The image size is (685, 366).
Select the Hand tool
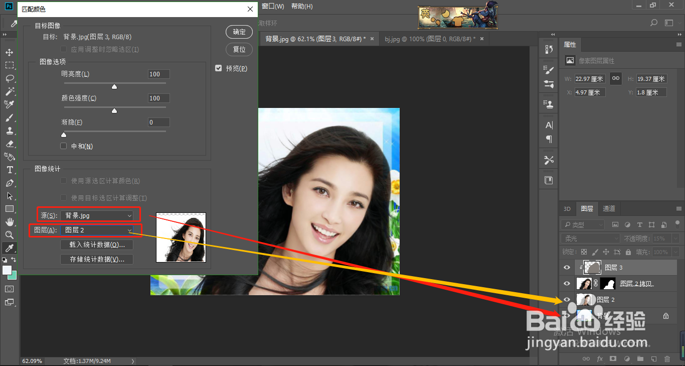[10, 221]
